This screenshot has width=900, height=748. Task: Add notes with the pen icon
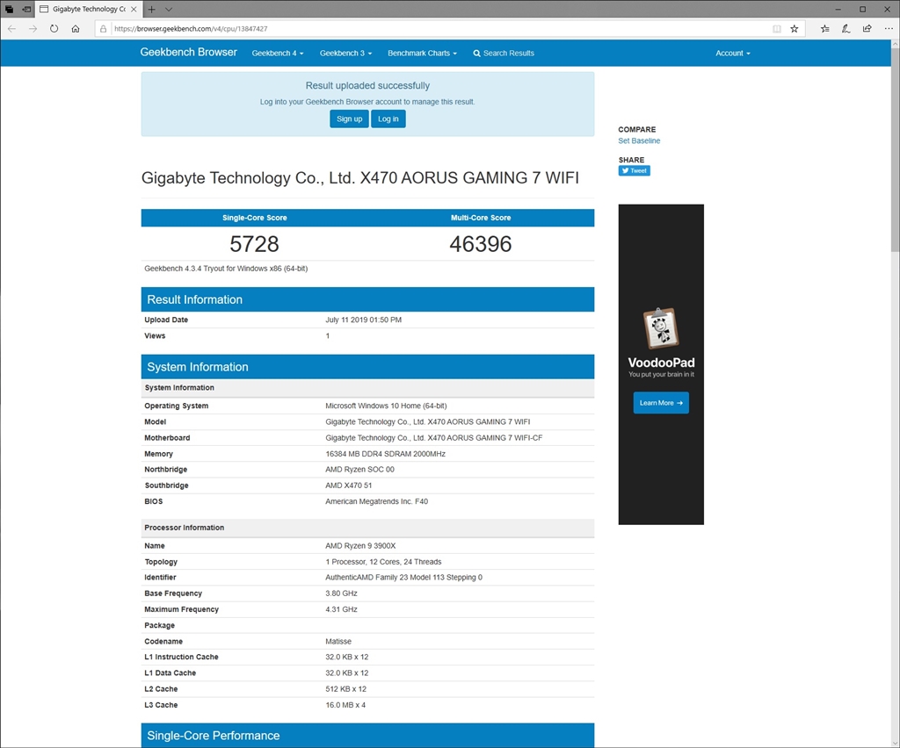tap(846, 29)
